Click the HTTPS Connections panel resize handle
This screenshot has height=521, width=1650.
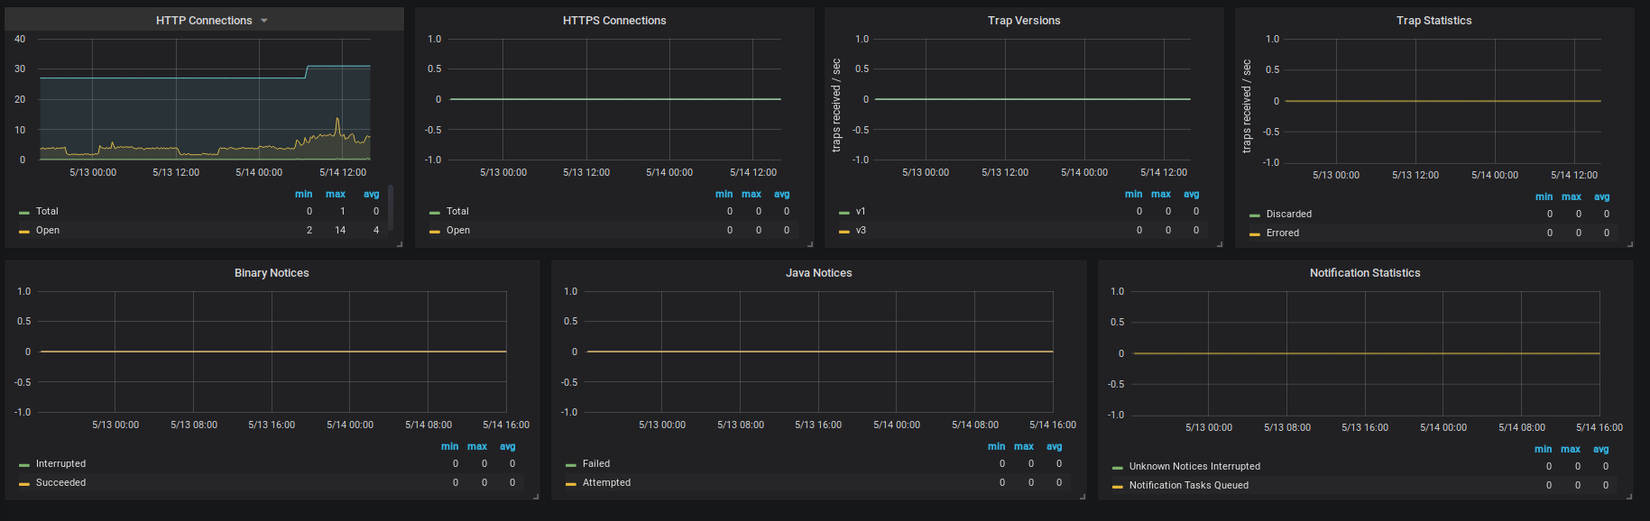(x=810, y=243)
